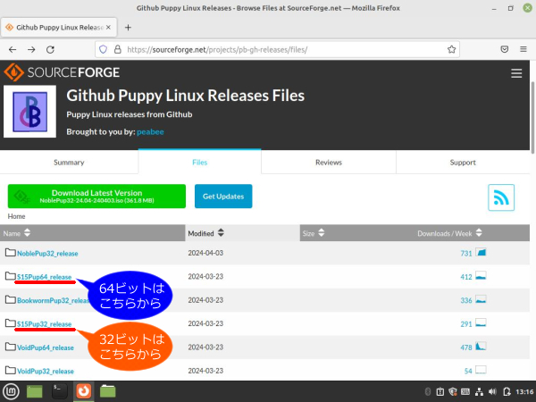Image resolution: width=536 pixels, height=402 pixels.
Task: Open SourceForge site hamburger menu
Action: pos(516,73)
